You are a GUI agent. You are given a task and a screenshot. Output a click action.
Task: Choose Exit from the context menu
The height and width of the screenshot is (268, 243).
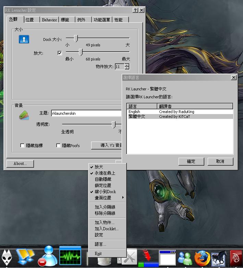[108, 254]
